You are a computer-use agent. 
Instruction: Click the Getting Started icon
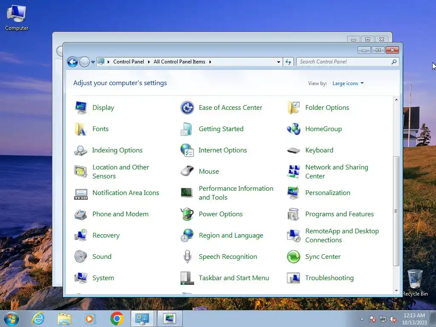187,129
